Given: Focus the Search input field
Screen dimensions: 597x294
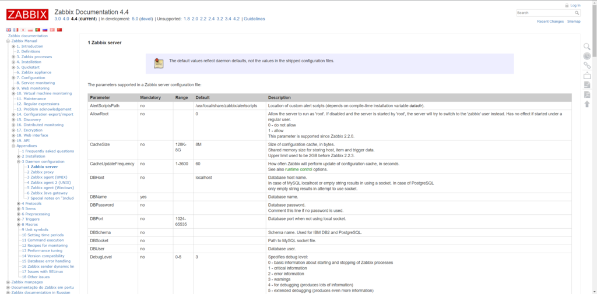Looking at the screenshot, I should point(545,13).
